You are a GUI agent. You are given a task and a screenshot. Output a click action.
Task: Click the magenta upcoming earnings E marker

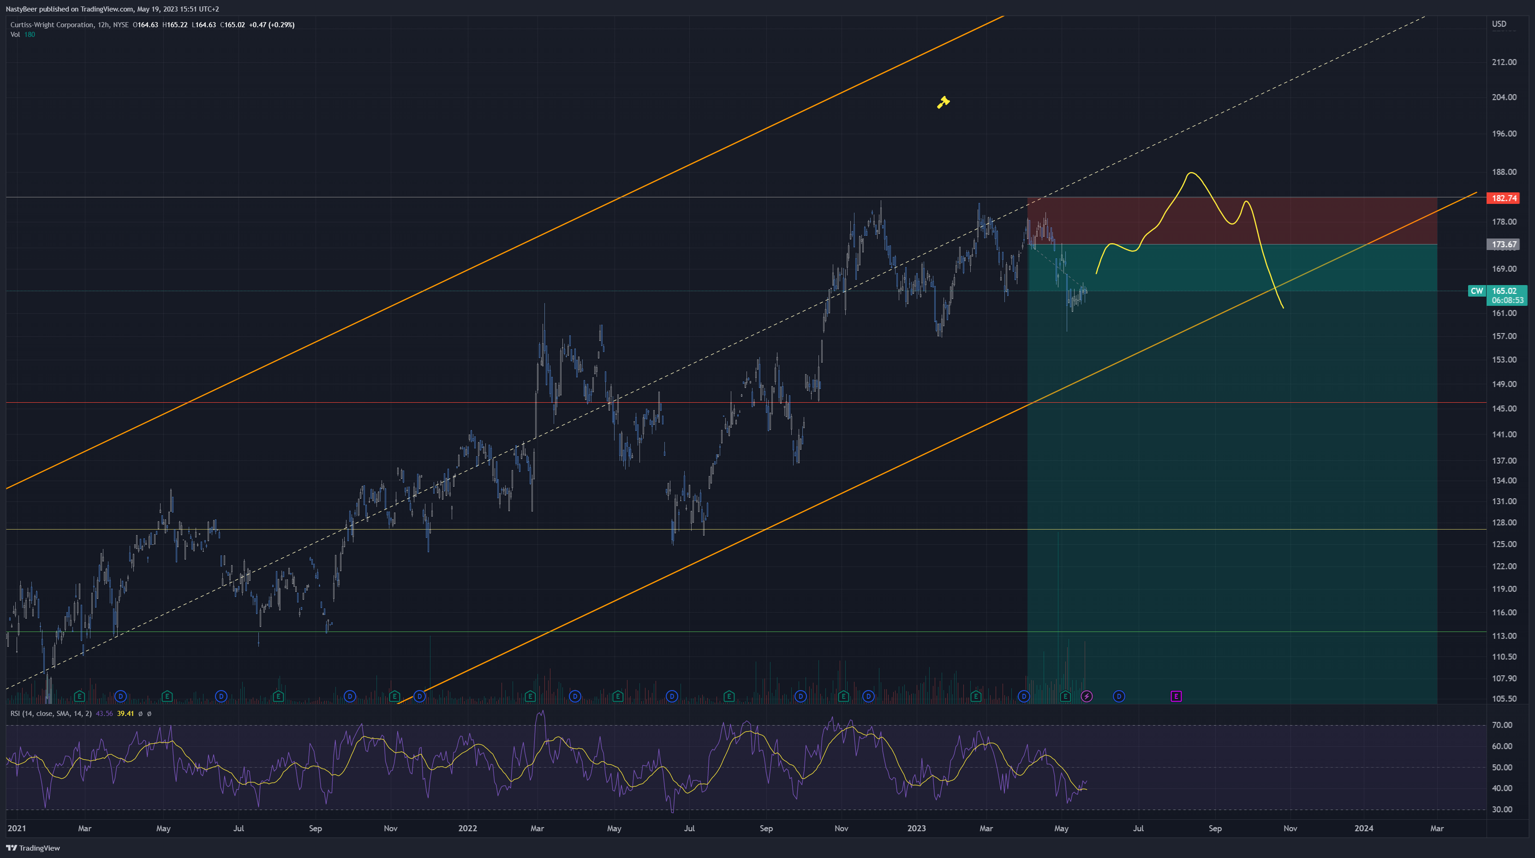tap(1176, 696)
